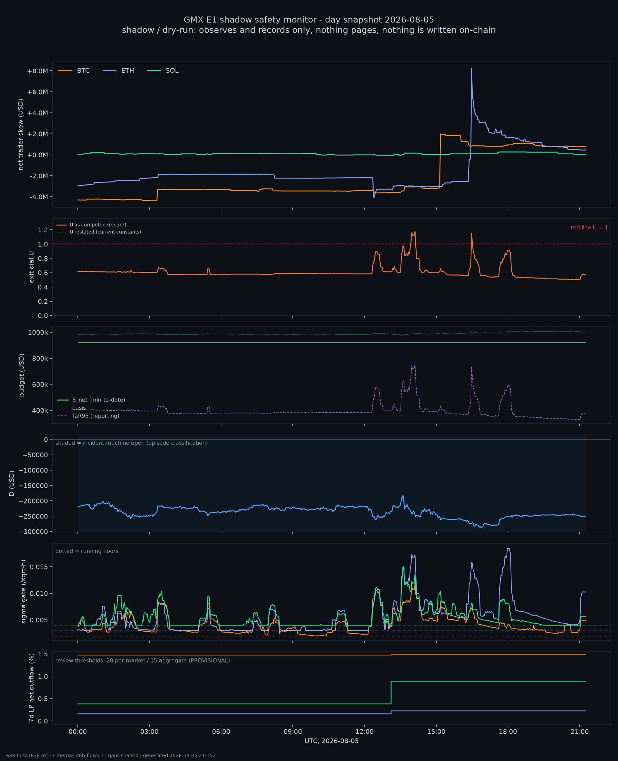
Task: Click the 600k budget tick label
Action: [40, 385]
